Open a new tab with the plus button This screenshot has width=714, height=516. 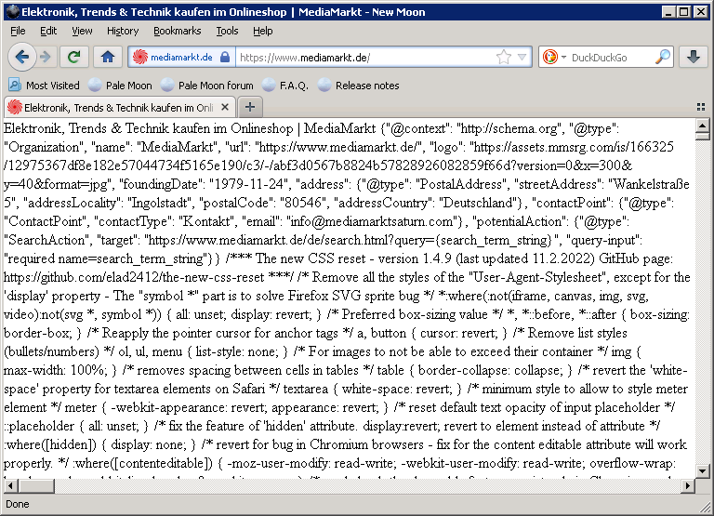pyautogui.click(x=250, y=108)
